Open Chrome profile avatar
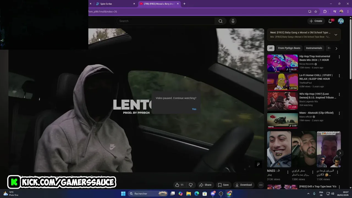The image size is (352, 198). tap(341, 12)
